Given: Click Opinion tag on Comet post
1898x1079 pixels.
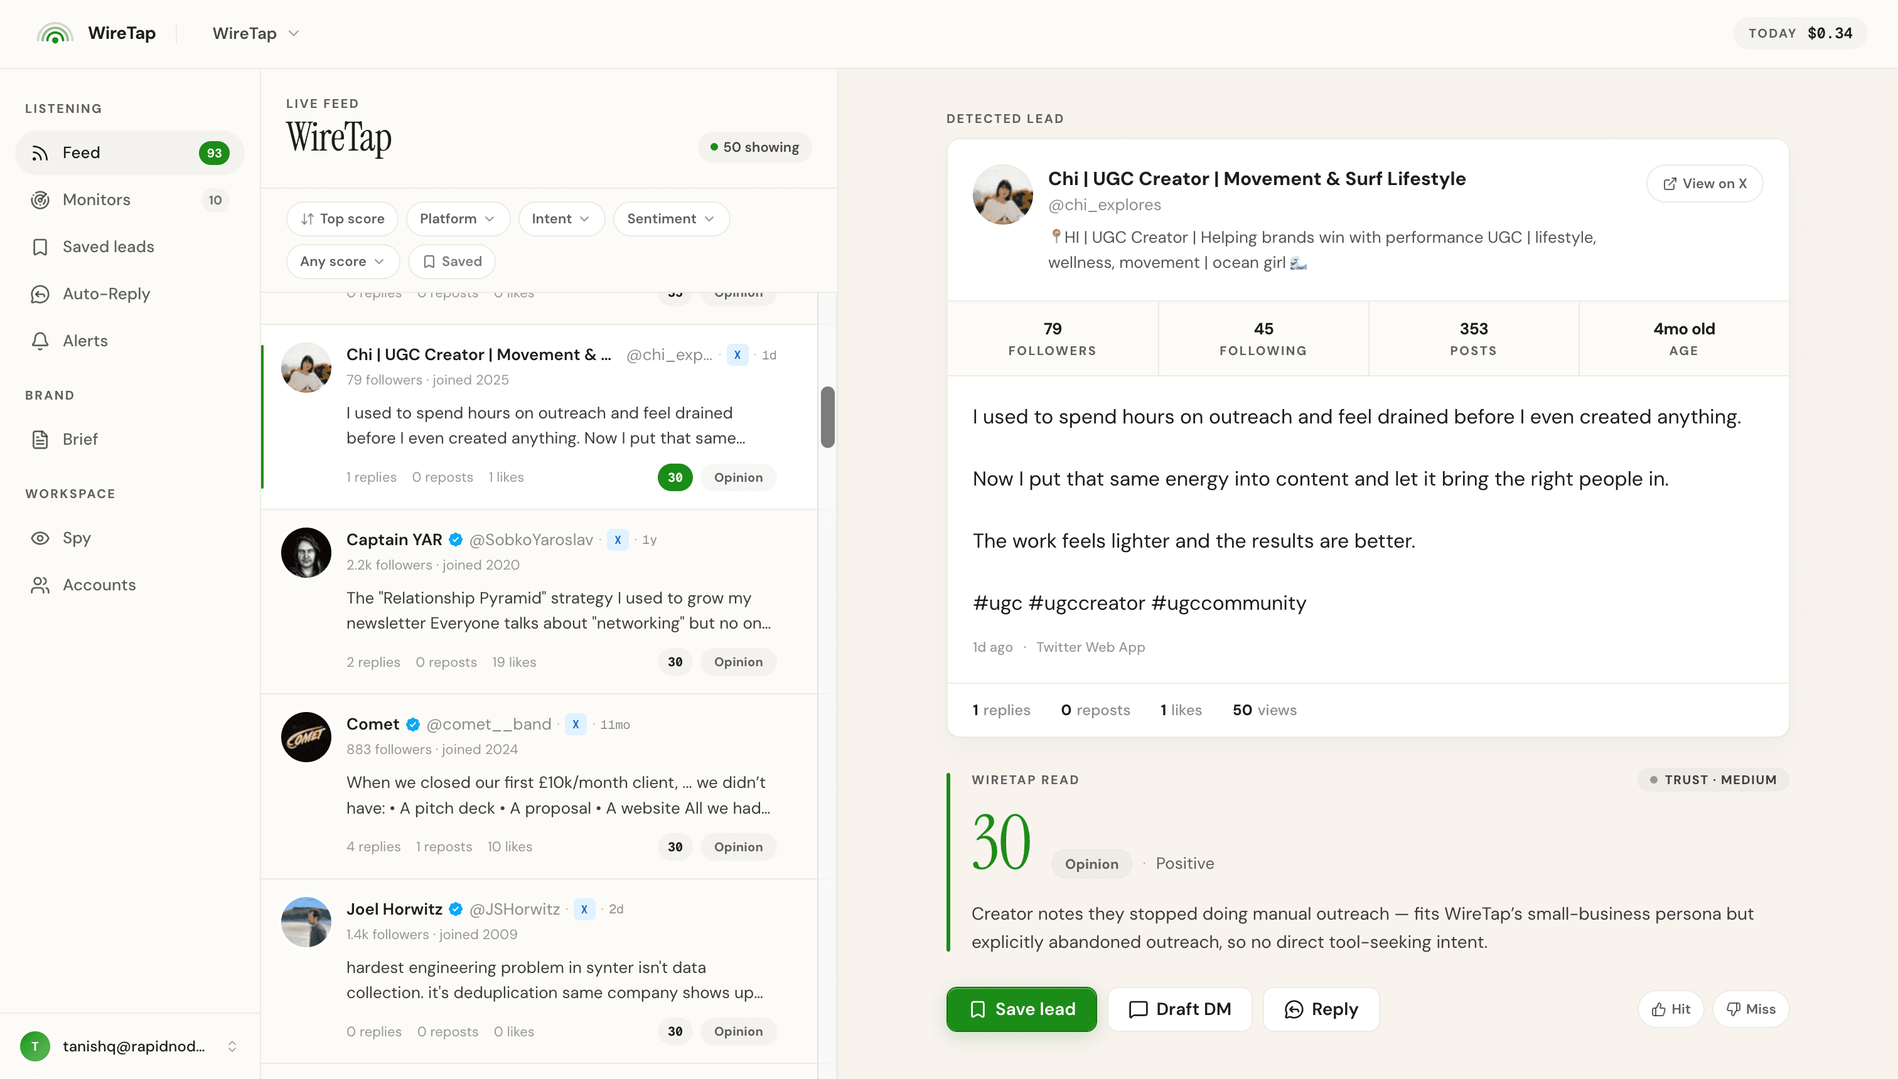Looking at the screenshot, I should 739,847.
